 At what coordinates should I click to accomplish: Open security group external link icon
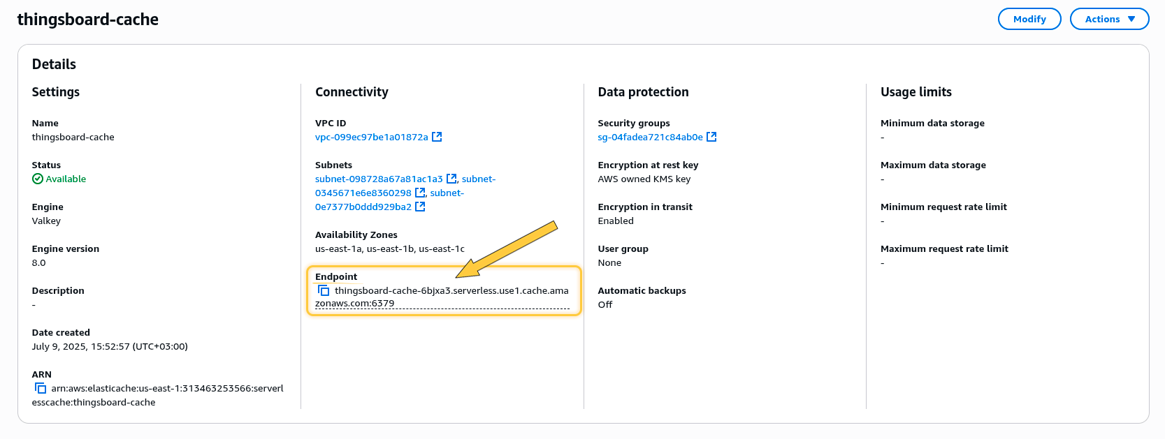711,137
